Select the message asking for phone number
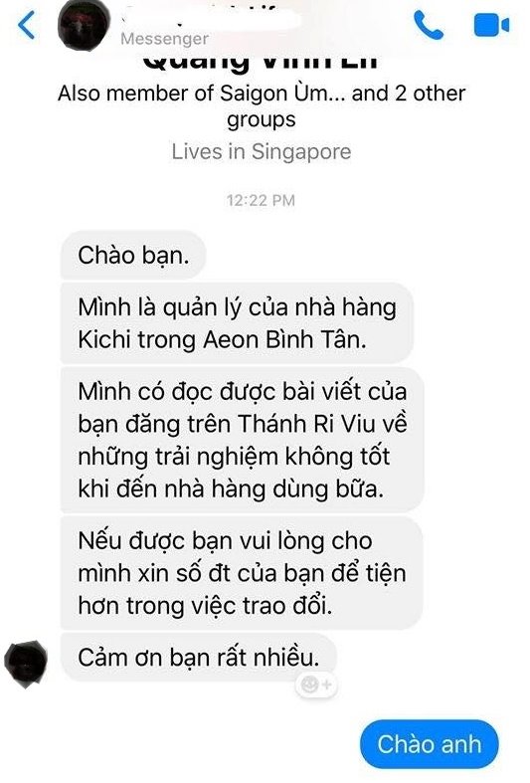The height and width of the screenshot is (783, 530). tap(242, 573)
